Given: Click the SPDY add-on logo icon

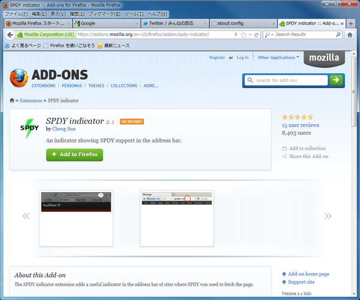Looking at the screenshot, I should [x=29, y=128].
